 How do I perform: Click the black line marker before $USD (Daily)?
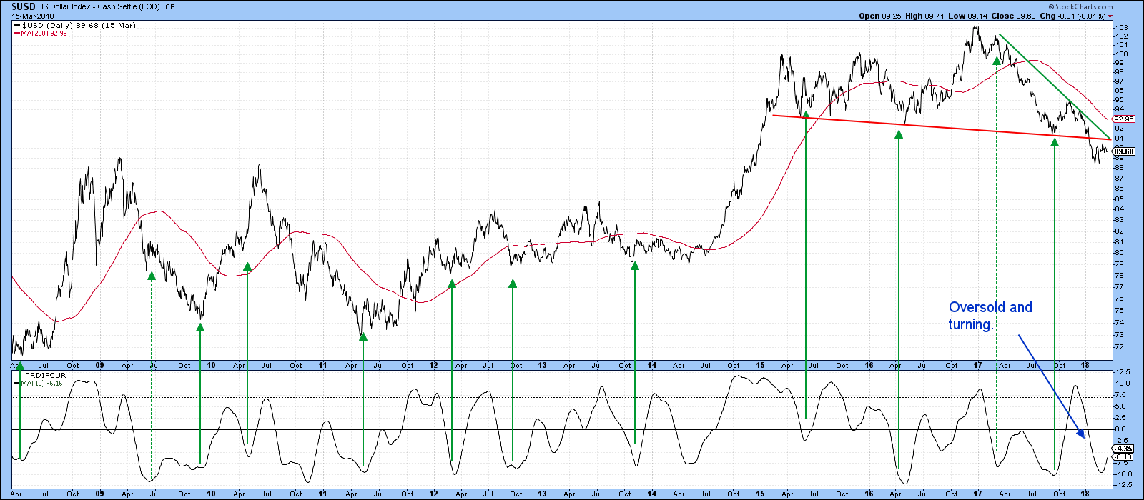17,26
